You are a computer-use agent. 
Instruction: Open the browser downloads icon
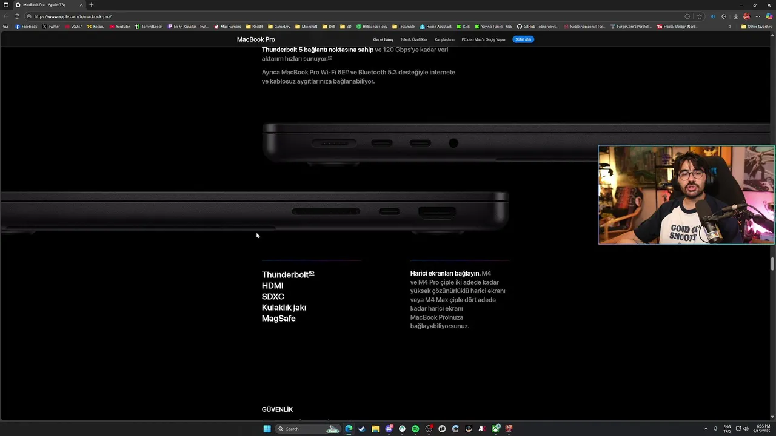[736, 16]
